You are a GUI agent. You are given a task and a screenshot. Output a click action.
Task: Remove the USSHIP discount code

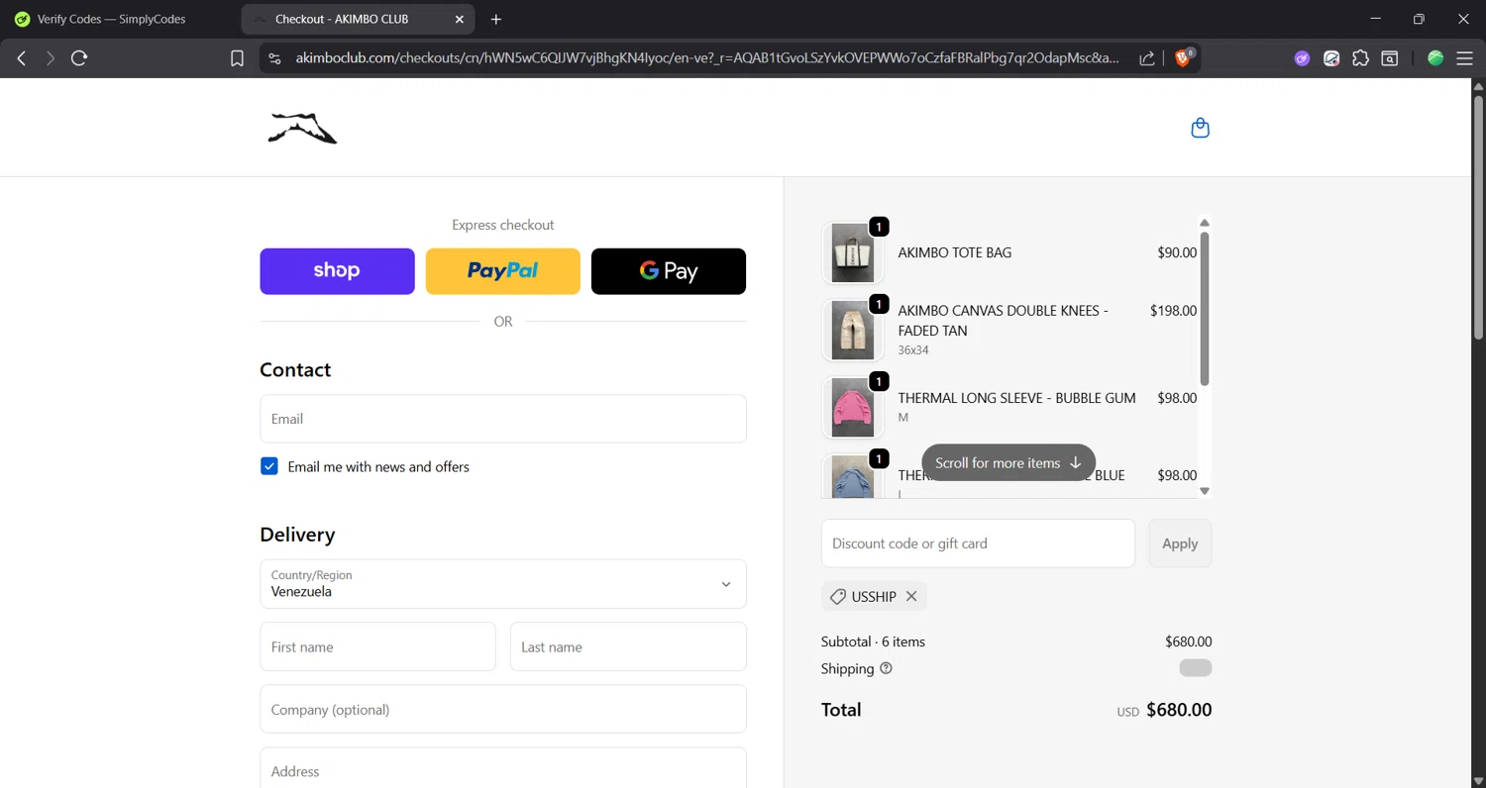tap(911, 596)
